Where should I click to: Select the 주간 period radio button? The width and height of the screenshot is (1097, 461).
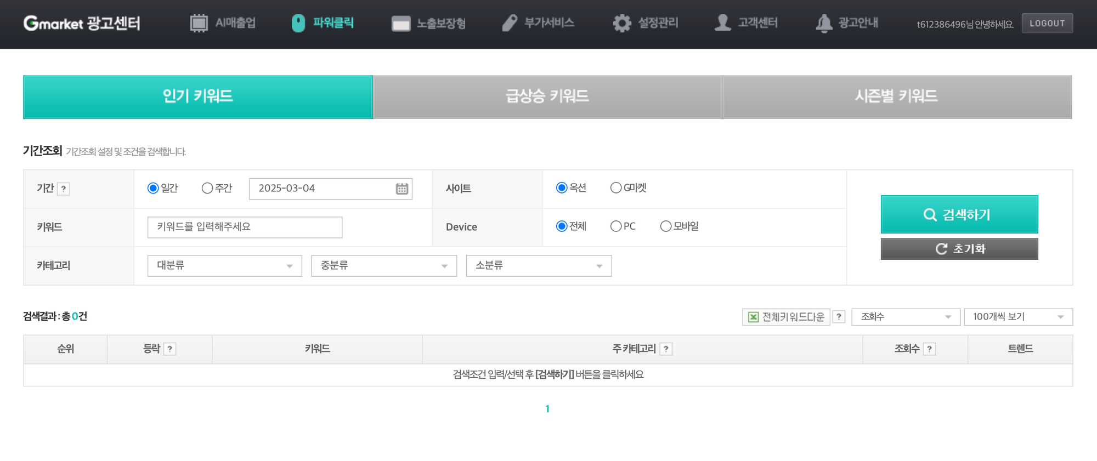[207, 189]
